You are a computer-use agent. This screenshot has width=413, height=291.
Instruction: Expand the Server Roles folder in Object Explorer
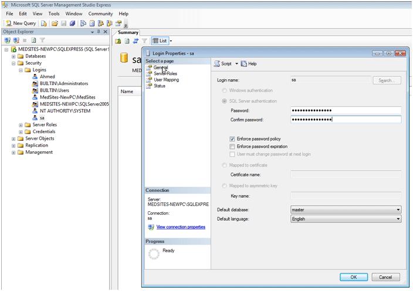(21, 125)
